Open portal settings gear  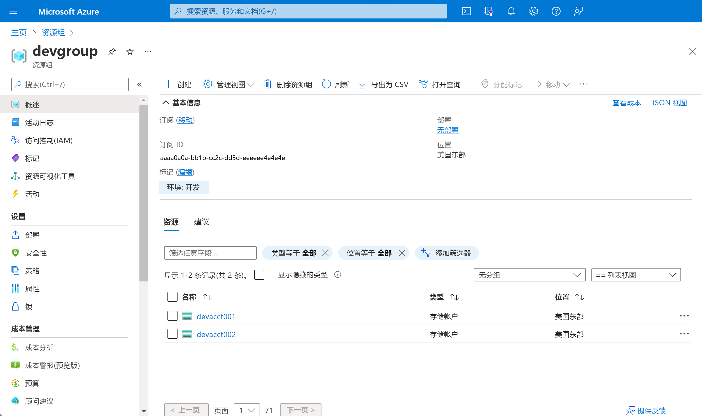coord(534,11)
